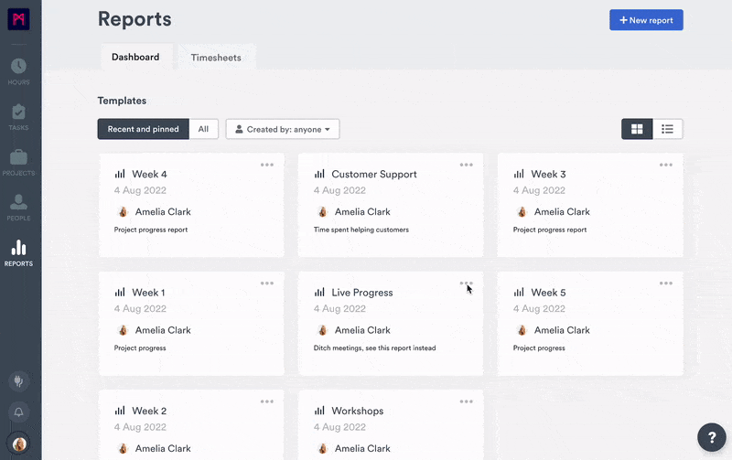Switch to the Timesheets tab
Image resolution: width=732 pixels, height=460 pixels.
(216, 57)
